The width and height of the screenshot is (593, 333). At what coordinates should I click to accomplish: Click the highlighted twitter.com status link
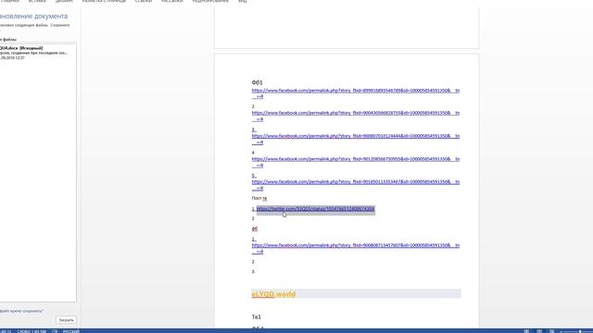coord(315,209)
